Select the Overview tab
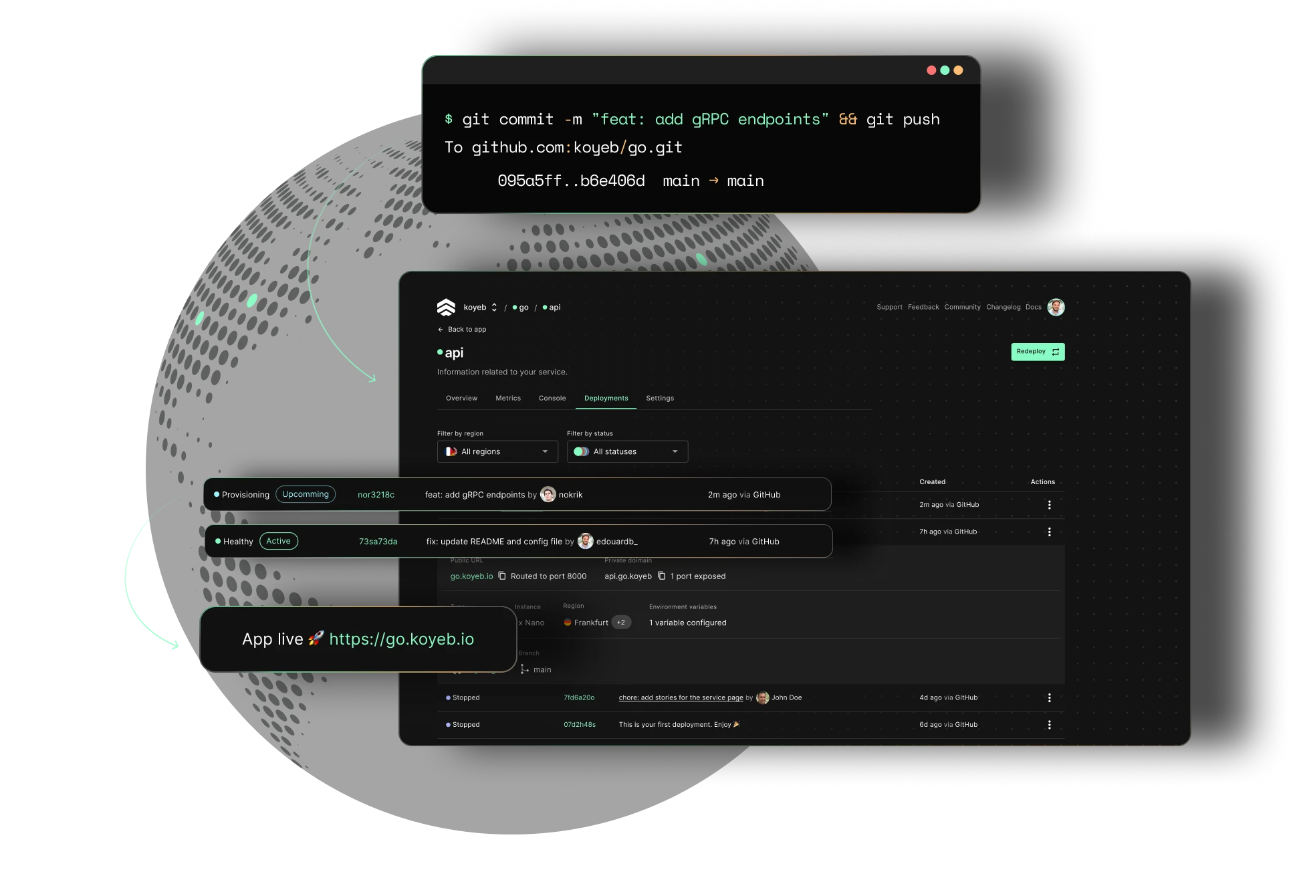The image size is (1293, 894). pyautogui.click(x=459, y=398)
